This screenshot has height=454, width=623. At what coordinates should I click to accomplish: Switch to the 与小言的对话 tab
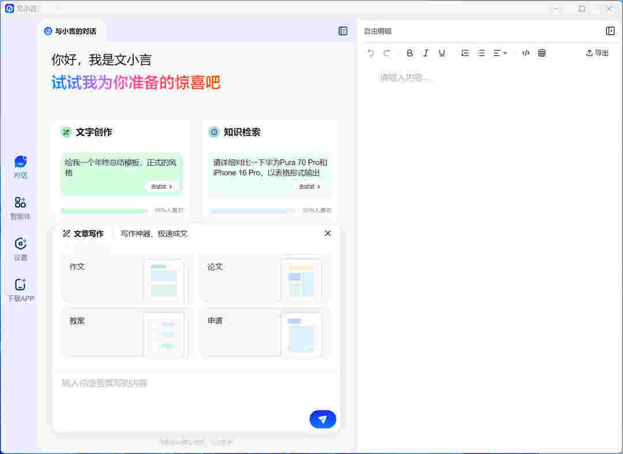pos(70,31)
